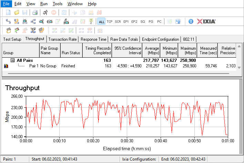Click the Average (Mbps) column header

(151, 50)
